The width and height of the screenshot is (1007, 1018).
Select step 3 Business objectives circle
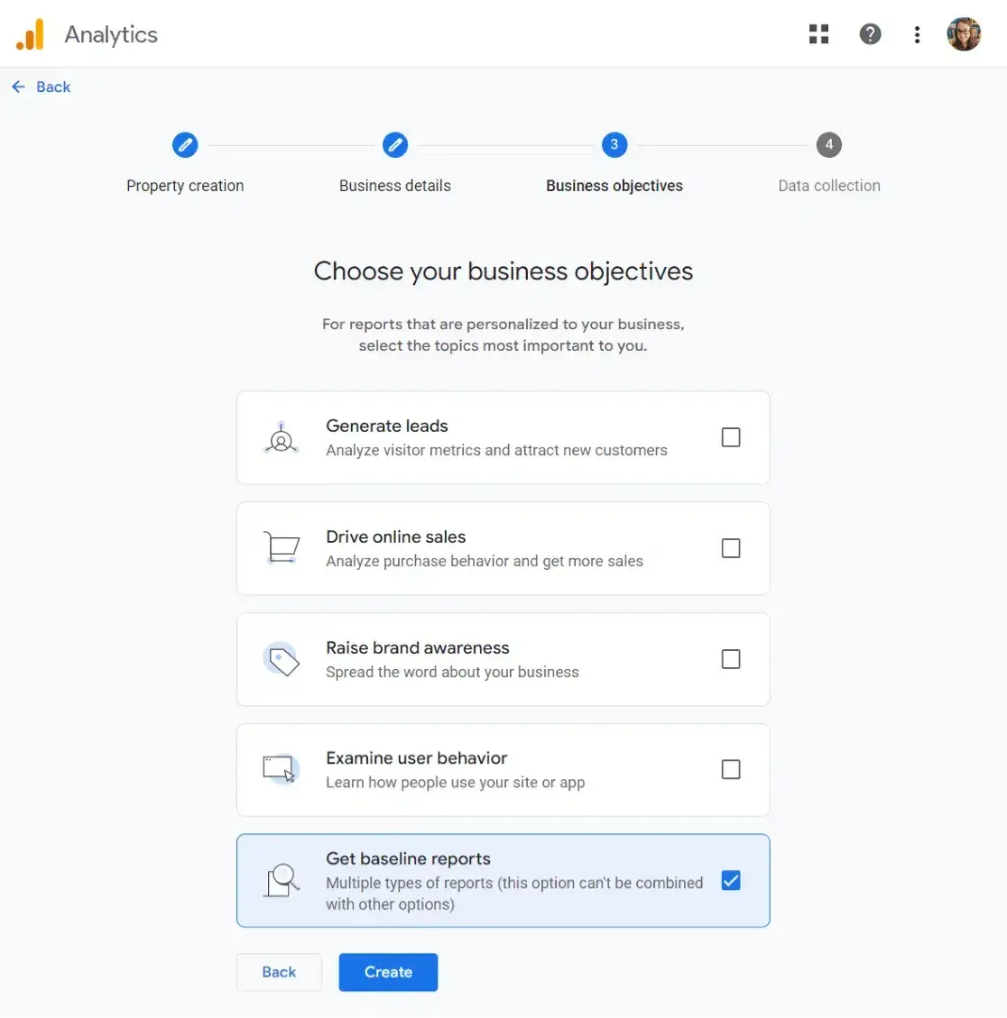click(x=614, y=145)
